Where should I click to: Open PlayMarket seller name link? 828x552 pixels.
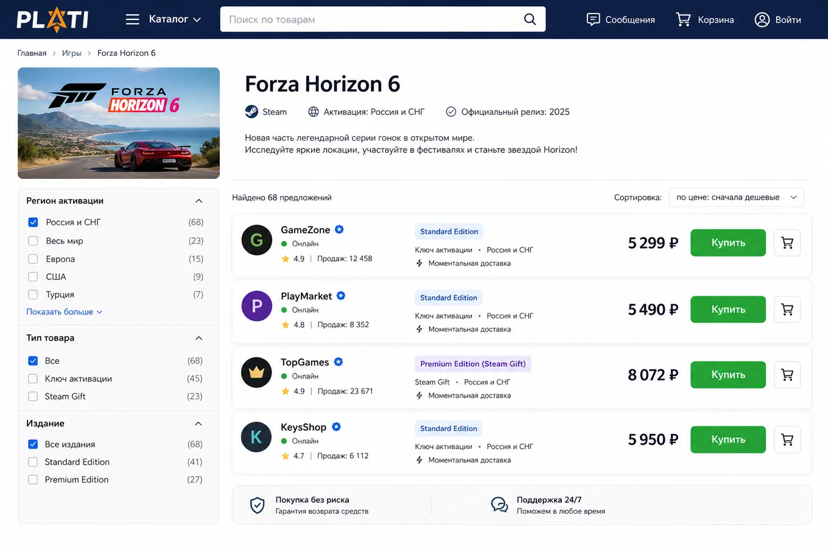(306, 296)
